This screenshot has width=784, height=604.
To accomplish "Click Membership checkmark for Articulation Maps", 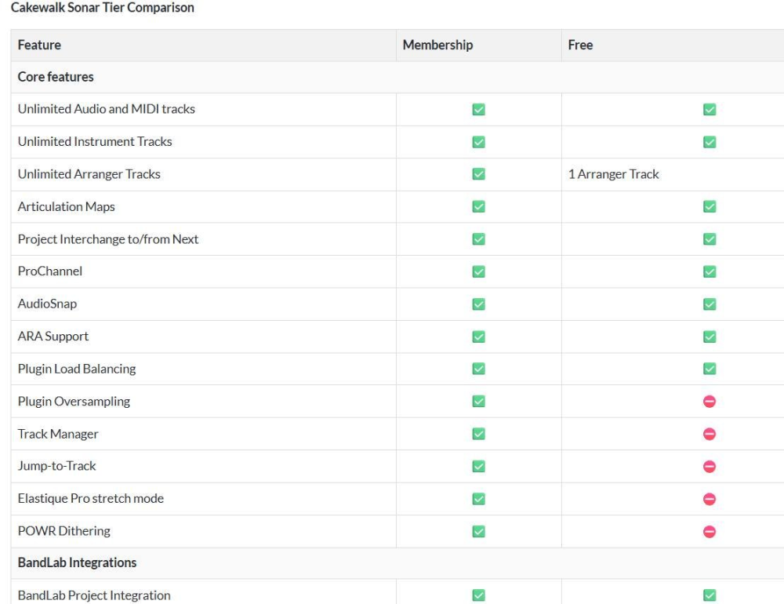I will point(478,206).
